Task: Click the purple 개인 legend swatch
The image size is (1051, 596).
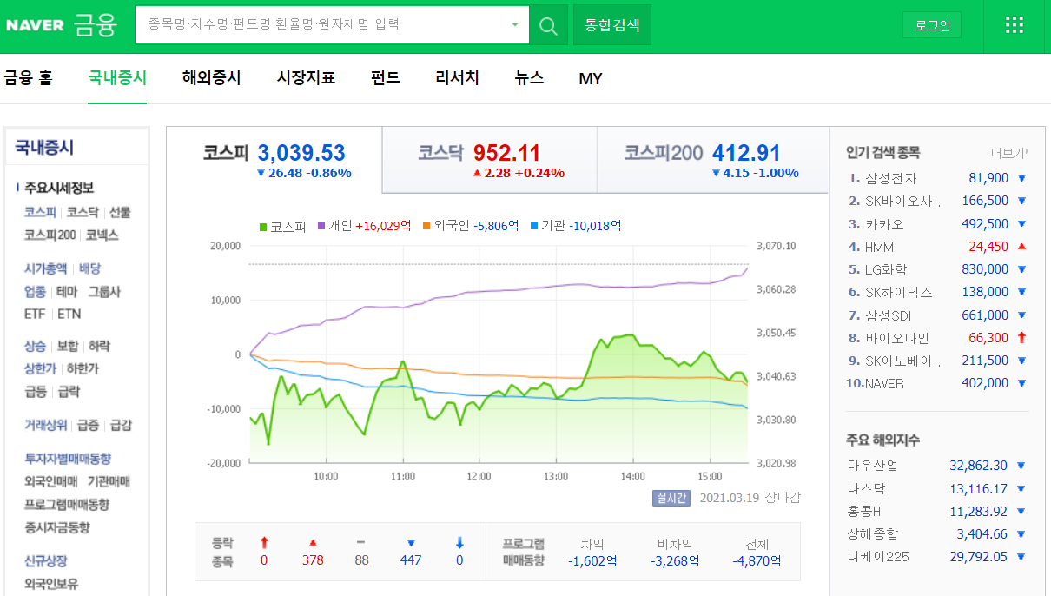Action: (321, 226)
